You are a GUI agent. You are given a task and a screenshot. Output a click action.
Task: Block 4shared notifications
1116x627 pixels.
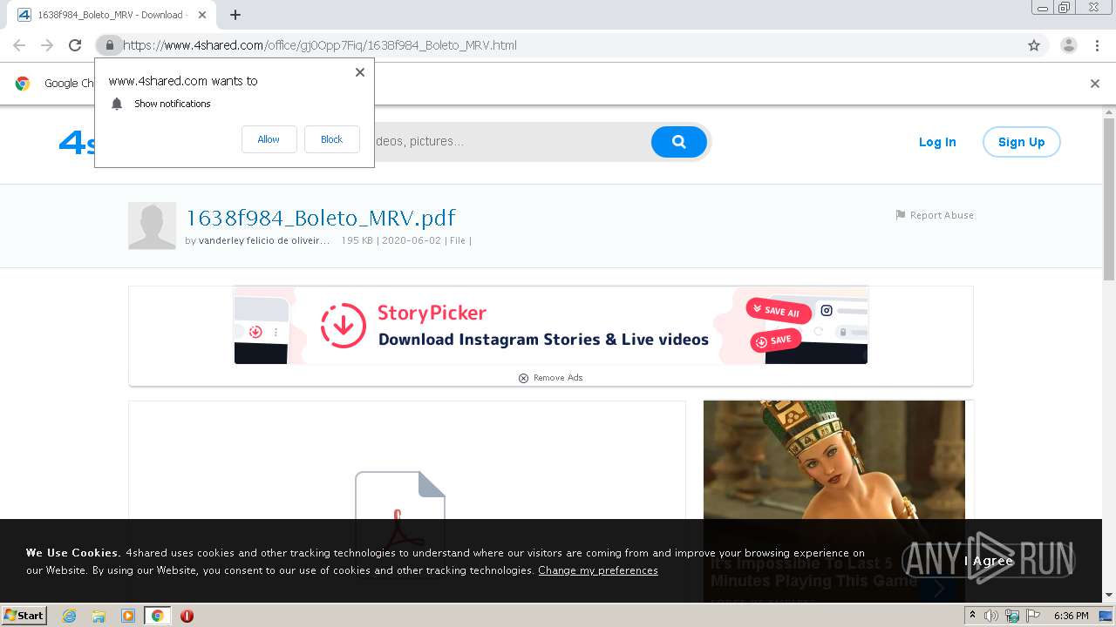[x=331, y=139]
